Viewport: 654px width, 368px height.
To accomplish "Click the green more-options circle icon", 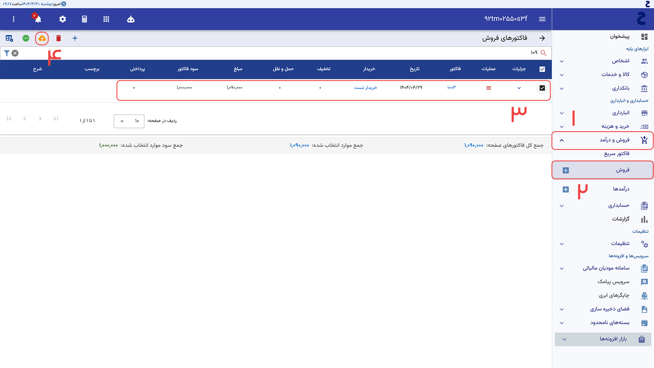I will (x=26, y=39).
